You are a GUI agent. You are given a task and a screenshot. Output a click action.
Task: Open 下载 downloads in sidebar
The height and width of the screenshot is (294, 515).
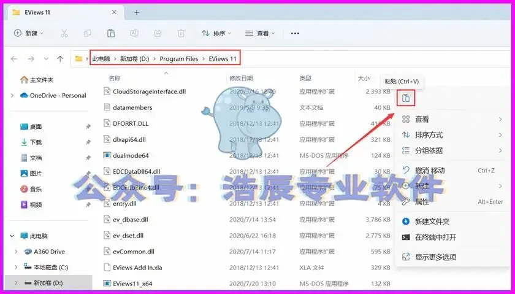[x=31, y=142]
